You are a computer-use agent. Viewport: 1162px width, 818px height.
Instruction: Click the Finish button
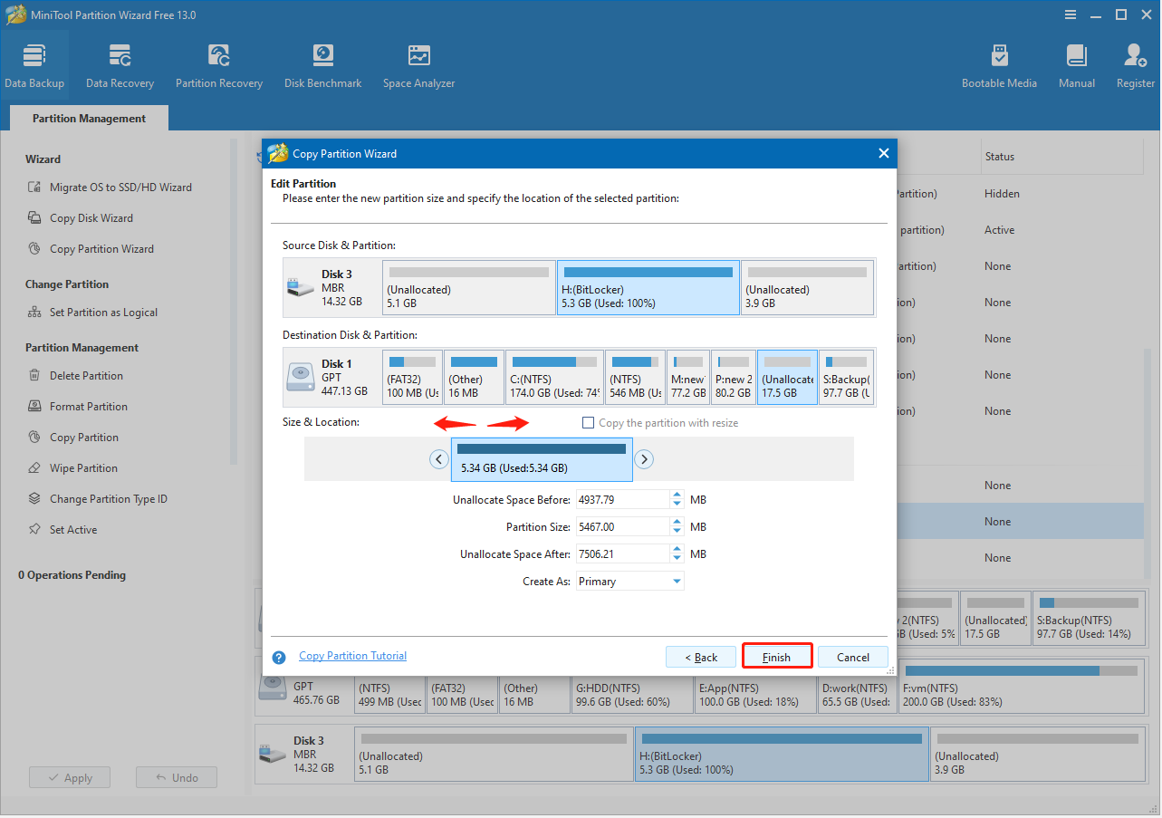(776, 656)
